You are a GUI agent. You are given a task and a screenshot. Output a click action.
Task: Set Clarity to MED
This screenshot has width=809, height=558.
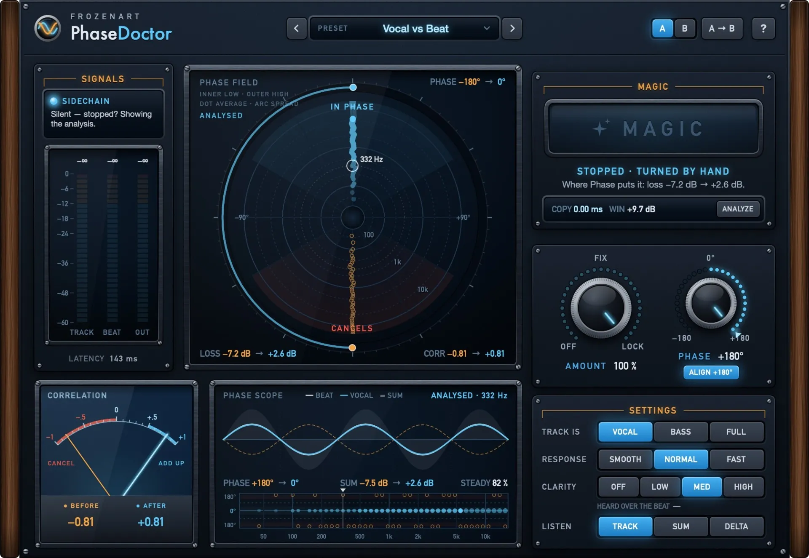(702, 487)
